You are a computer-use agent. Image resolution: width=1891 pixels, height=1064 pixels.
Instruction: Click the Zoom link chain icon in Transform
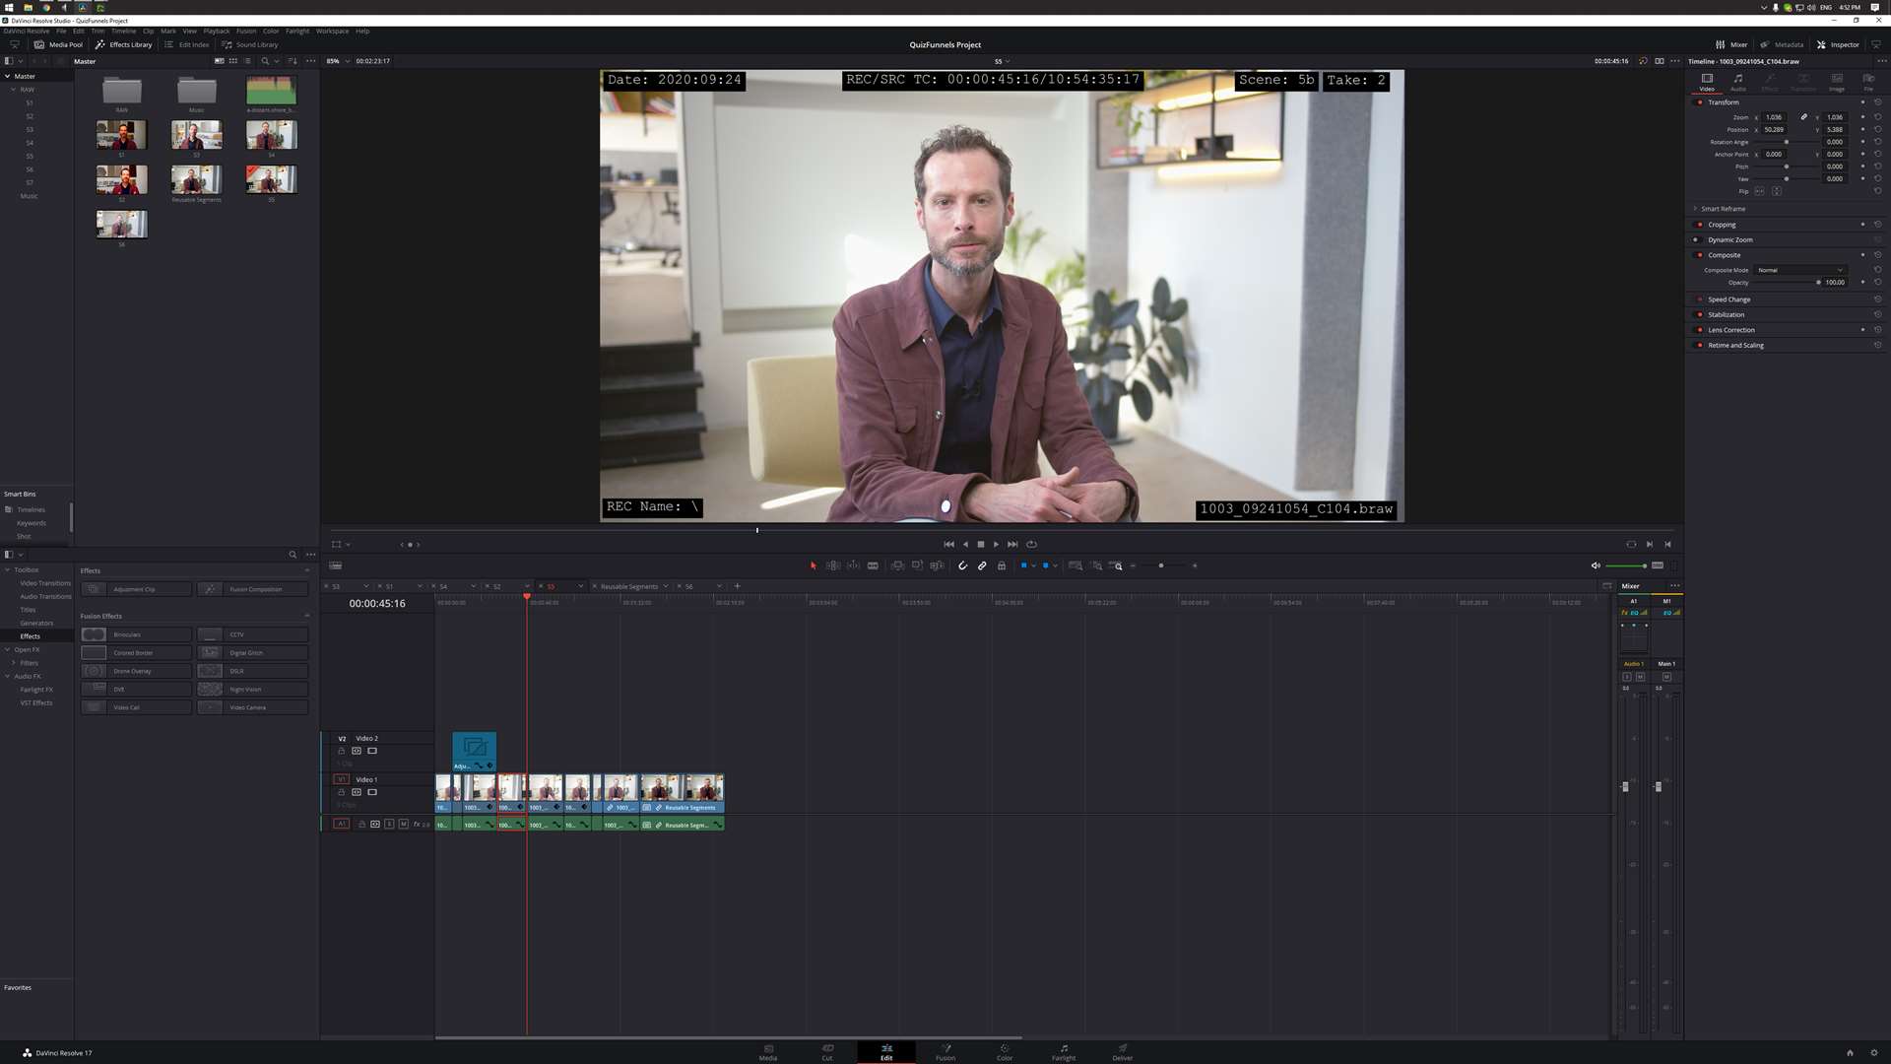pyautogui.click(x=1804, y=117)
